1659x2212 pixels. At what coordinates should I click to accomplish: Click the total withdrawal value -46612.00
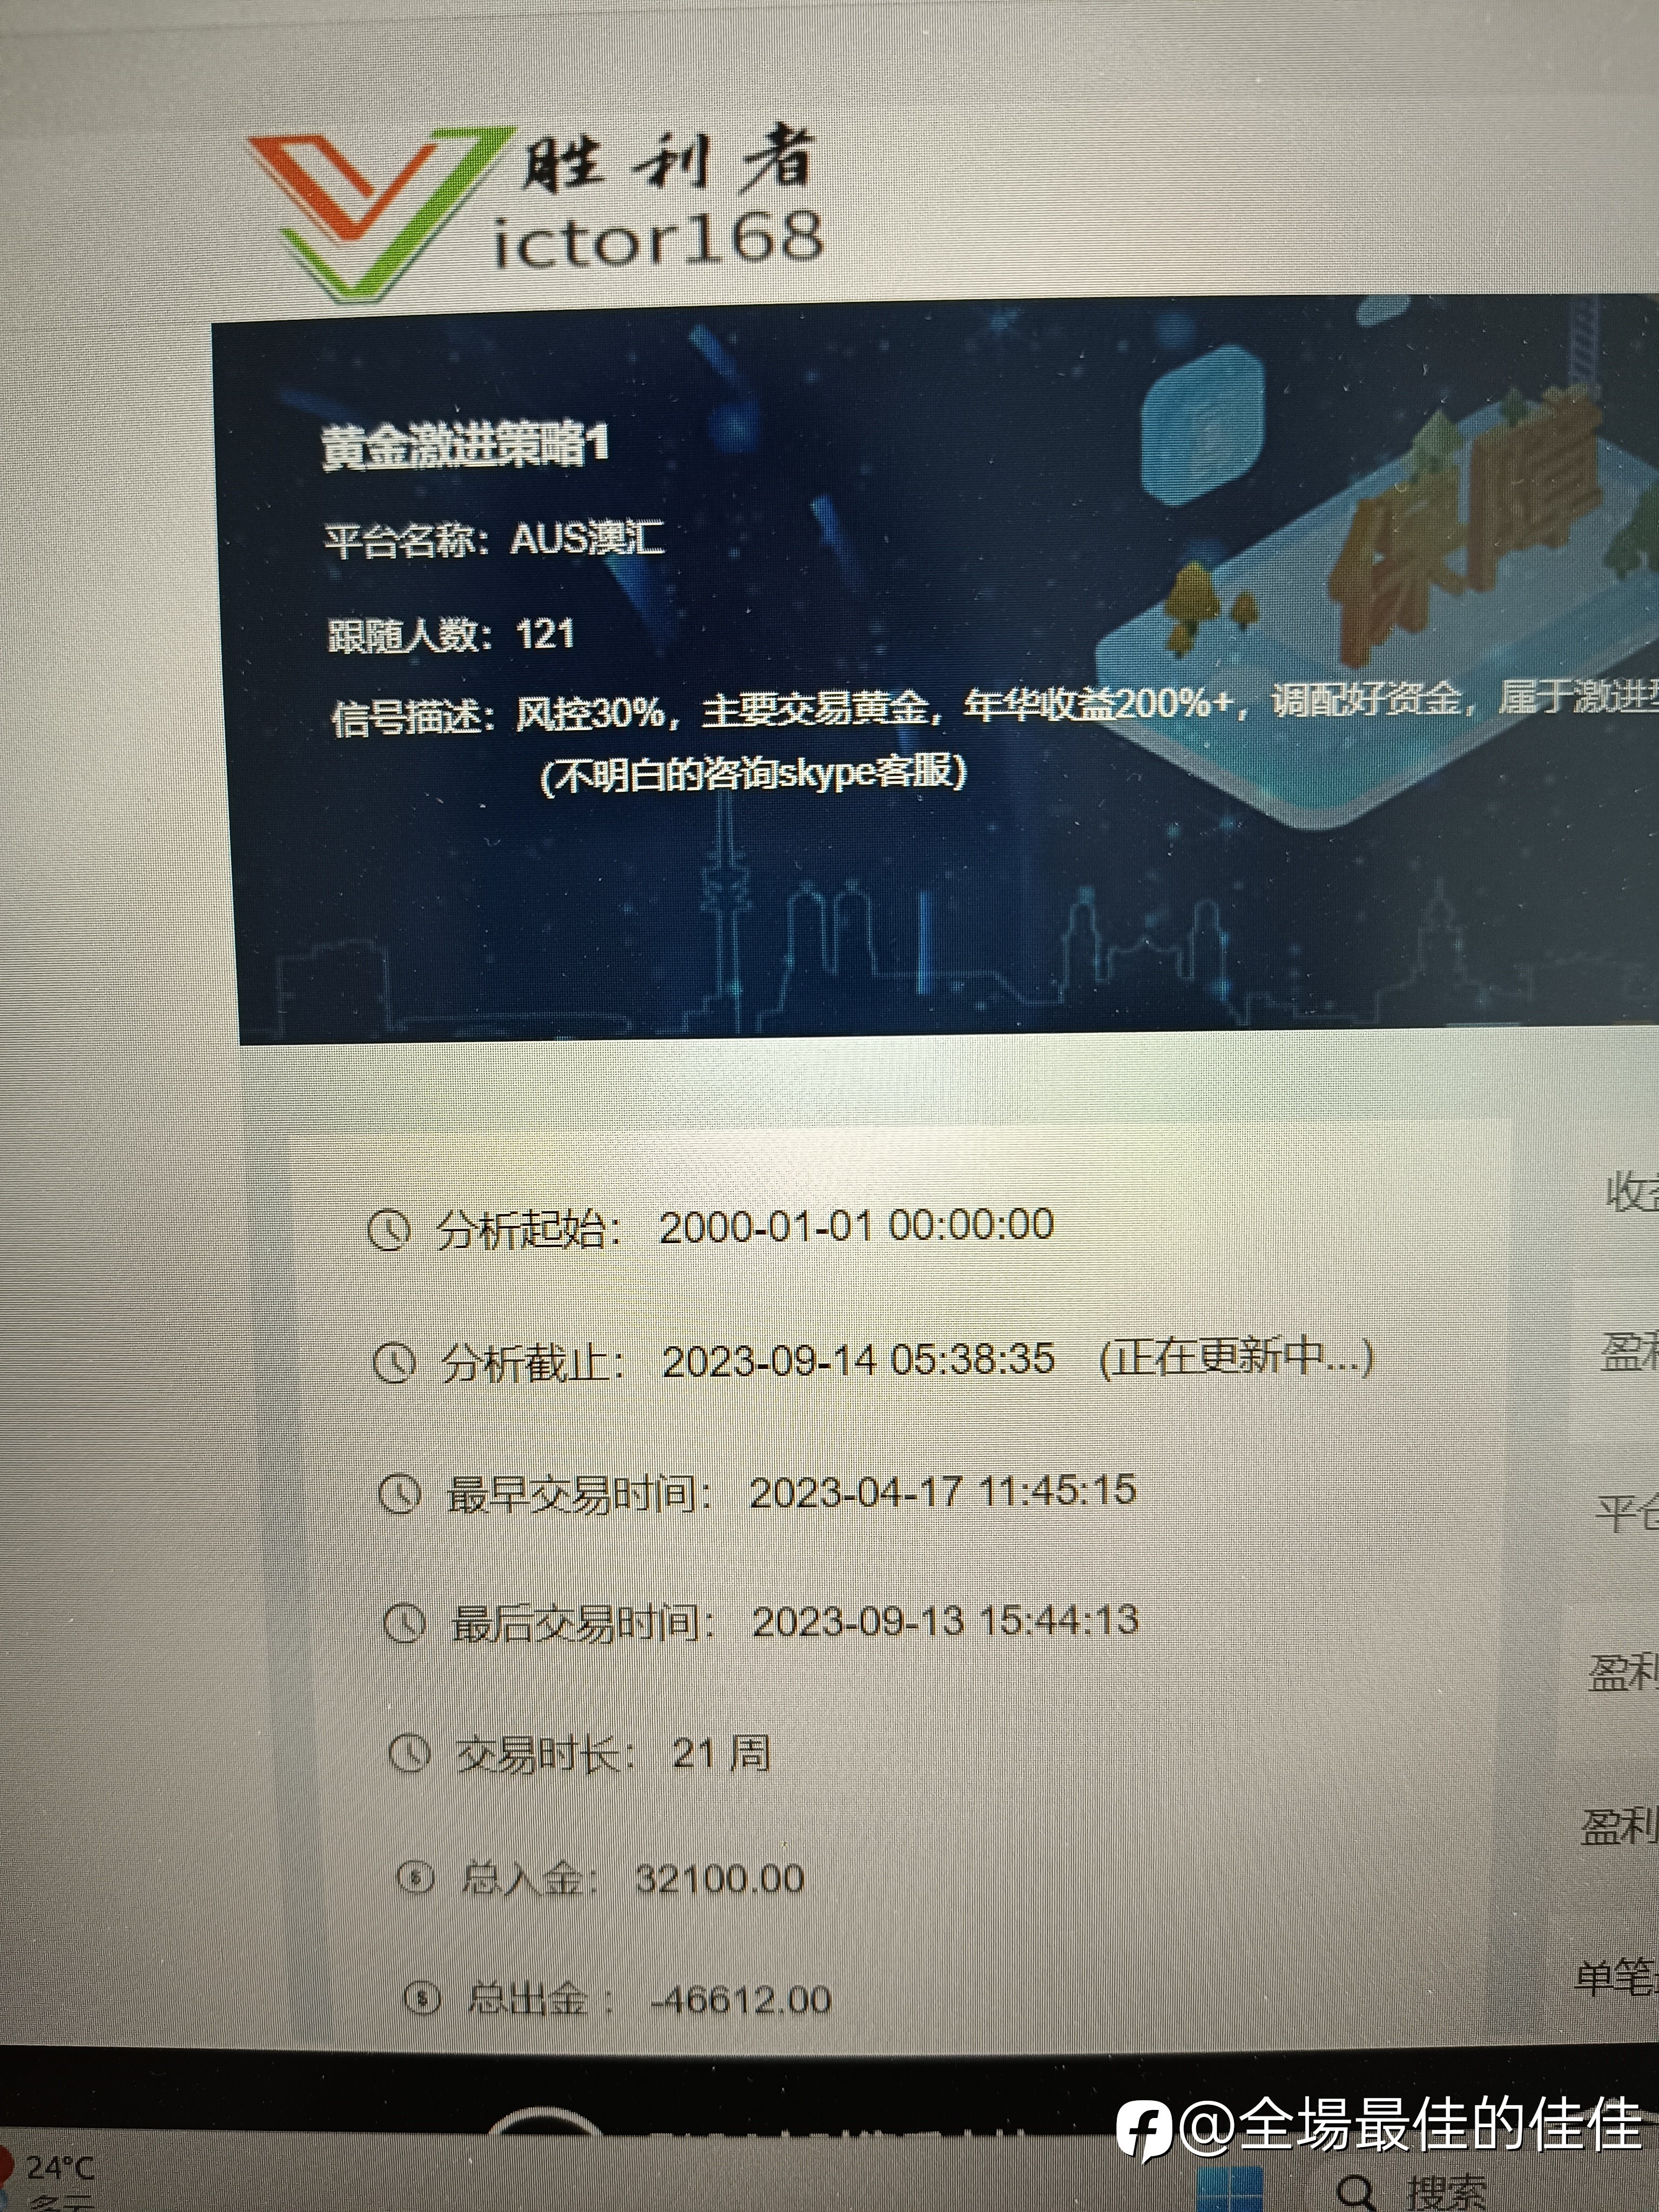[x=741, y=1999]
